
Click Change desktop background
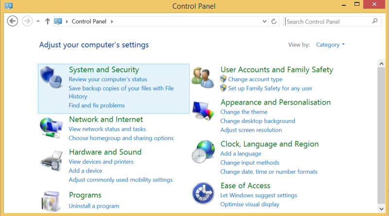(x=258, y=121)
